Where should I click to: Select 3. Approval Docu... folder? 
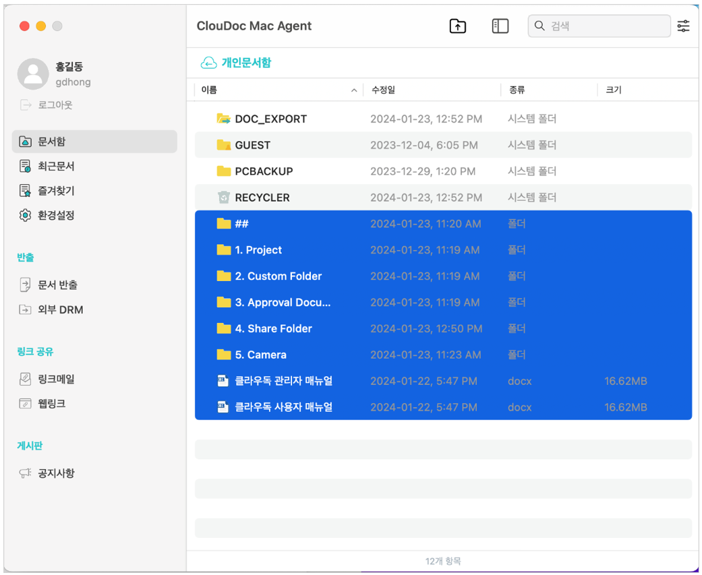click(443, 302)
